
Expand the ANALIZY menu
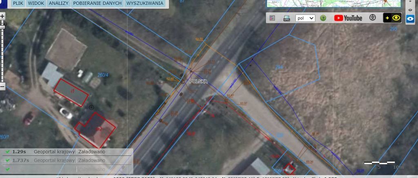pos(58,3)
